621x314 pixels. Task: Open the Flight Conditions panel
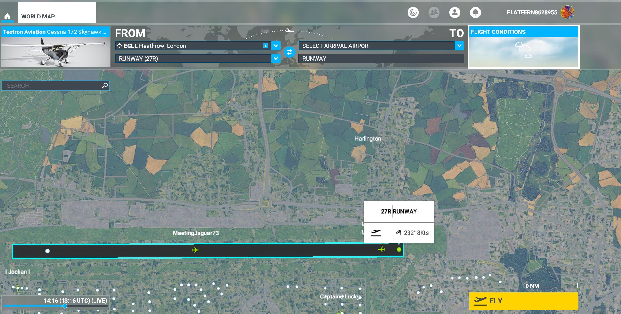pos(523,47)
